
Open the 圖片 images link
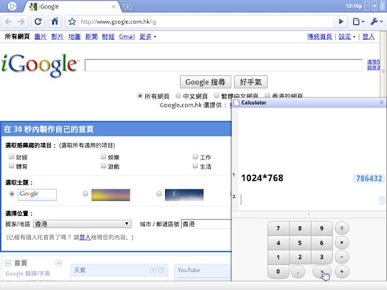tap(41, 37)
